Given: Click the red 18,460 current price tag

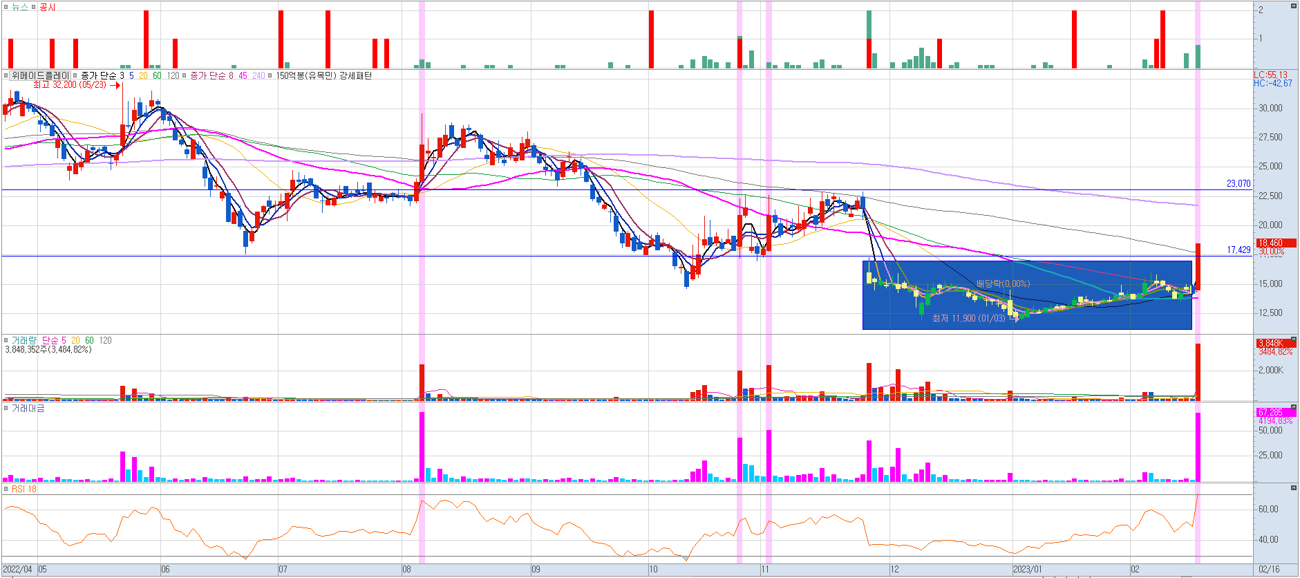Looking at the screenshot, I should click(x=1276, y=243).
